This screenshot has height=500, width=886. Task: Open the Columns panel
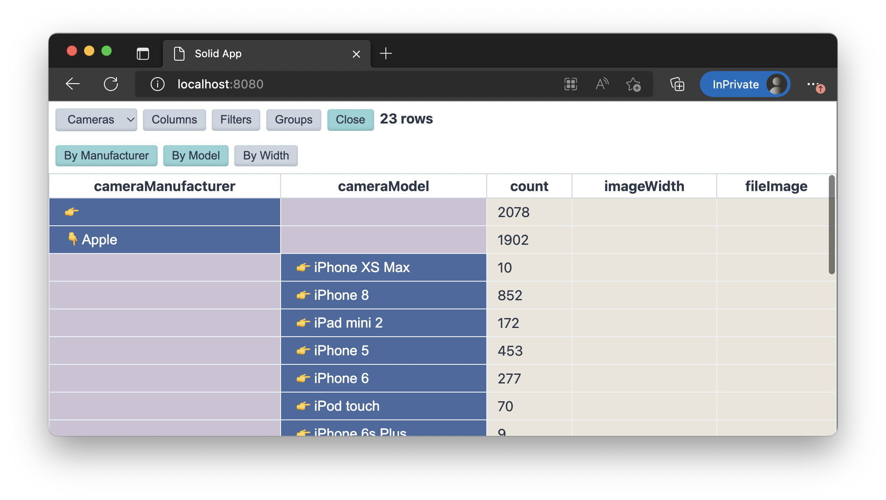[174, 120]
